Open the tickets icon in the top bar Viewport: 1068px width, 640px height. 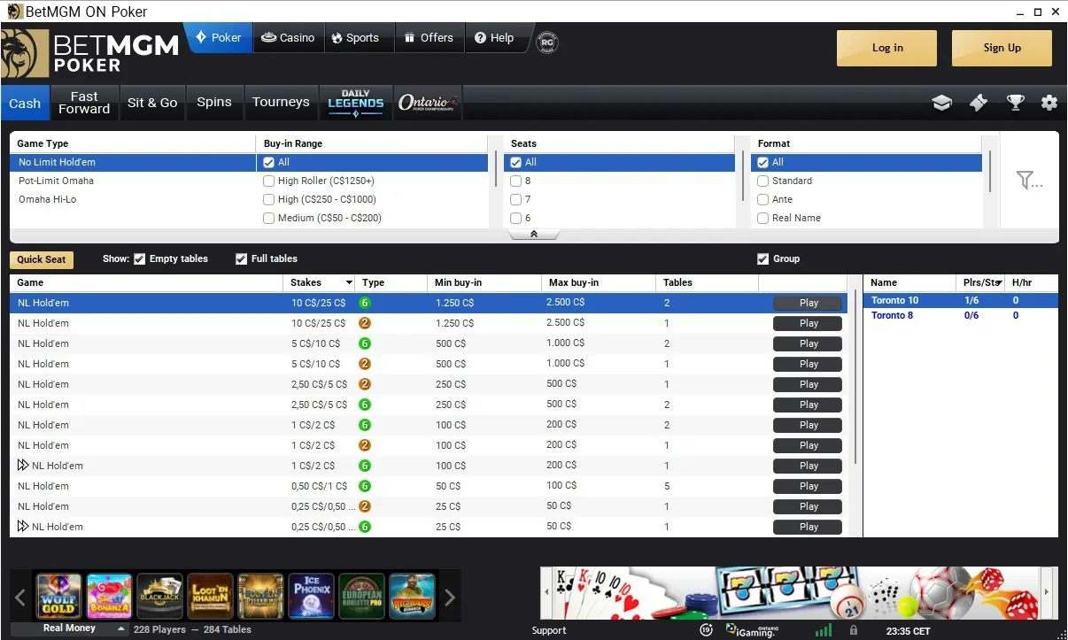pyautogui.click(x=978, y=103)
